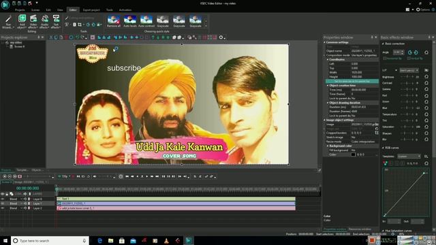
Task: Toggle the lock icon in timeline header
Action: click(x=7, y=194)
